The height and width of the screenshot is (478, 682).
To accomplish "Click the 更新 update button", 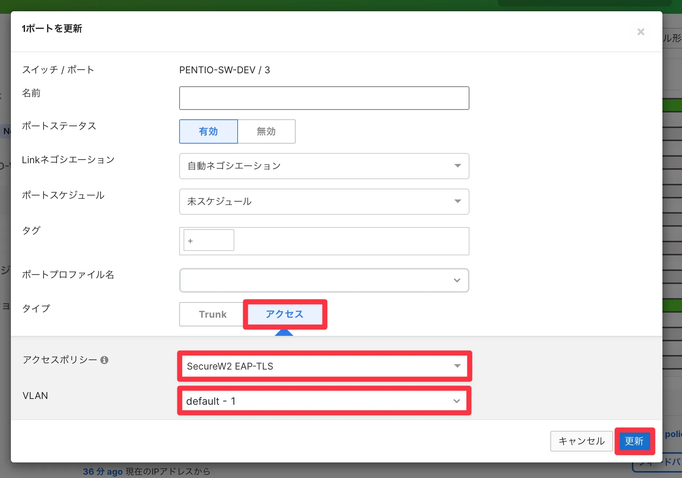I will pyautogui.click(x=634, y=441).
